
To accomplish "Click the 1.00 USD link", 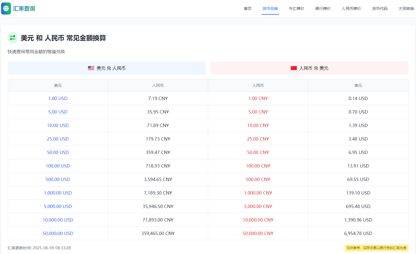I will coord(58,98).
